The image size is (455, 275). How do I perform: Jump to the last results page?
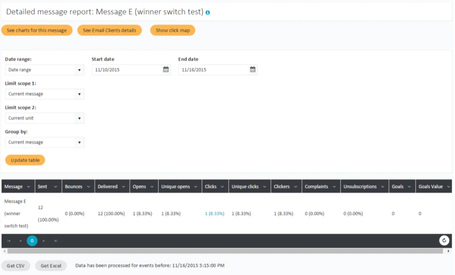pos(56,241)
